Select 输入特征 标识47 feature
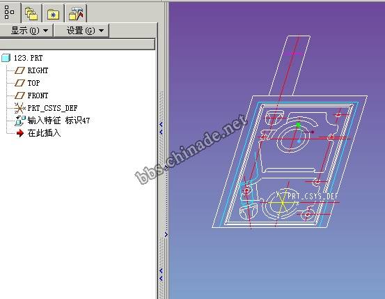This screenshot has height=299, width=385. (x=58, y=121)
